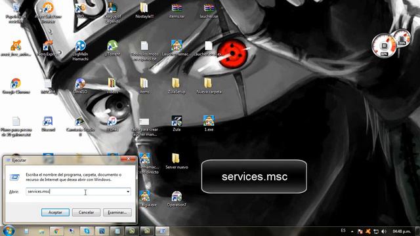Select the Operation7 desktop shortcut
420x236 pixels.
click(177, 199)
